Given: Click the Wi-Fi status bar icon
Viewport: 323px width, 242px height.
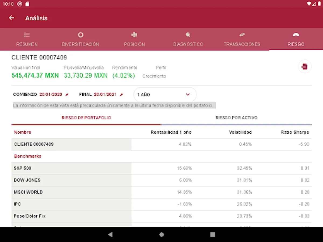Looking at the screenshot, I should (309, 4).
